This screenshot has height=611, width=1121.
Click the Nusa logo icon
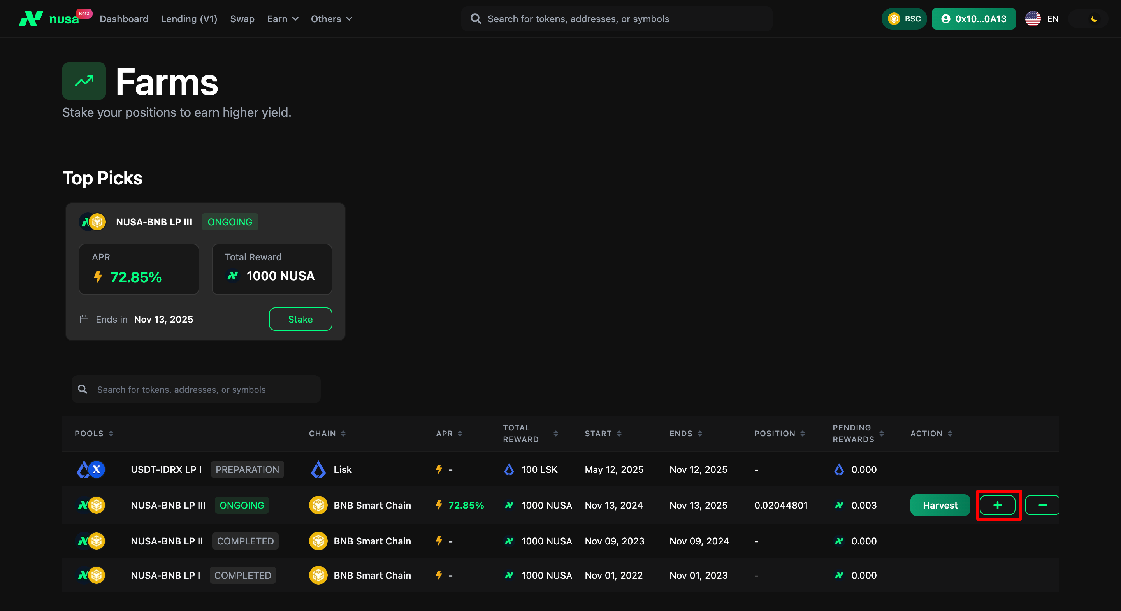(x=30, y=19)
